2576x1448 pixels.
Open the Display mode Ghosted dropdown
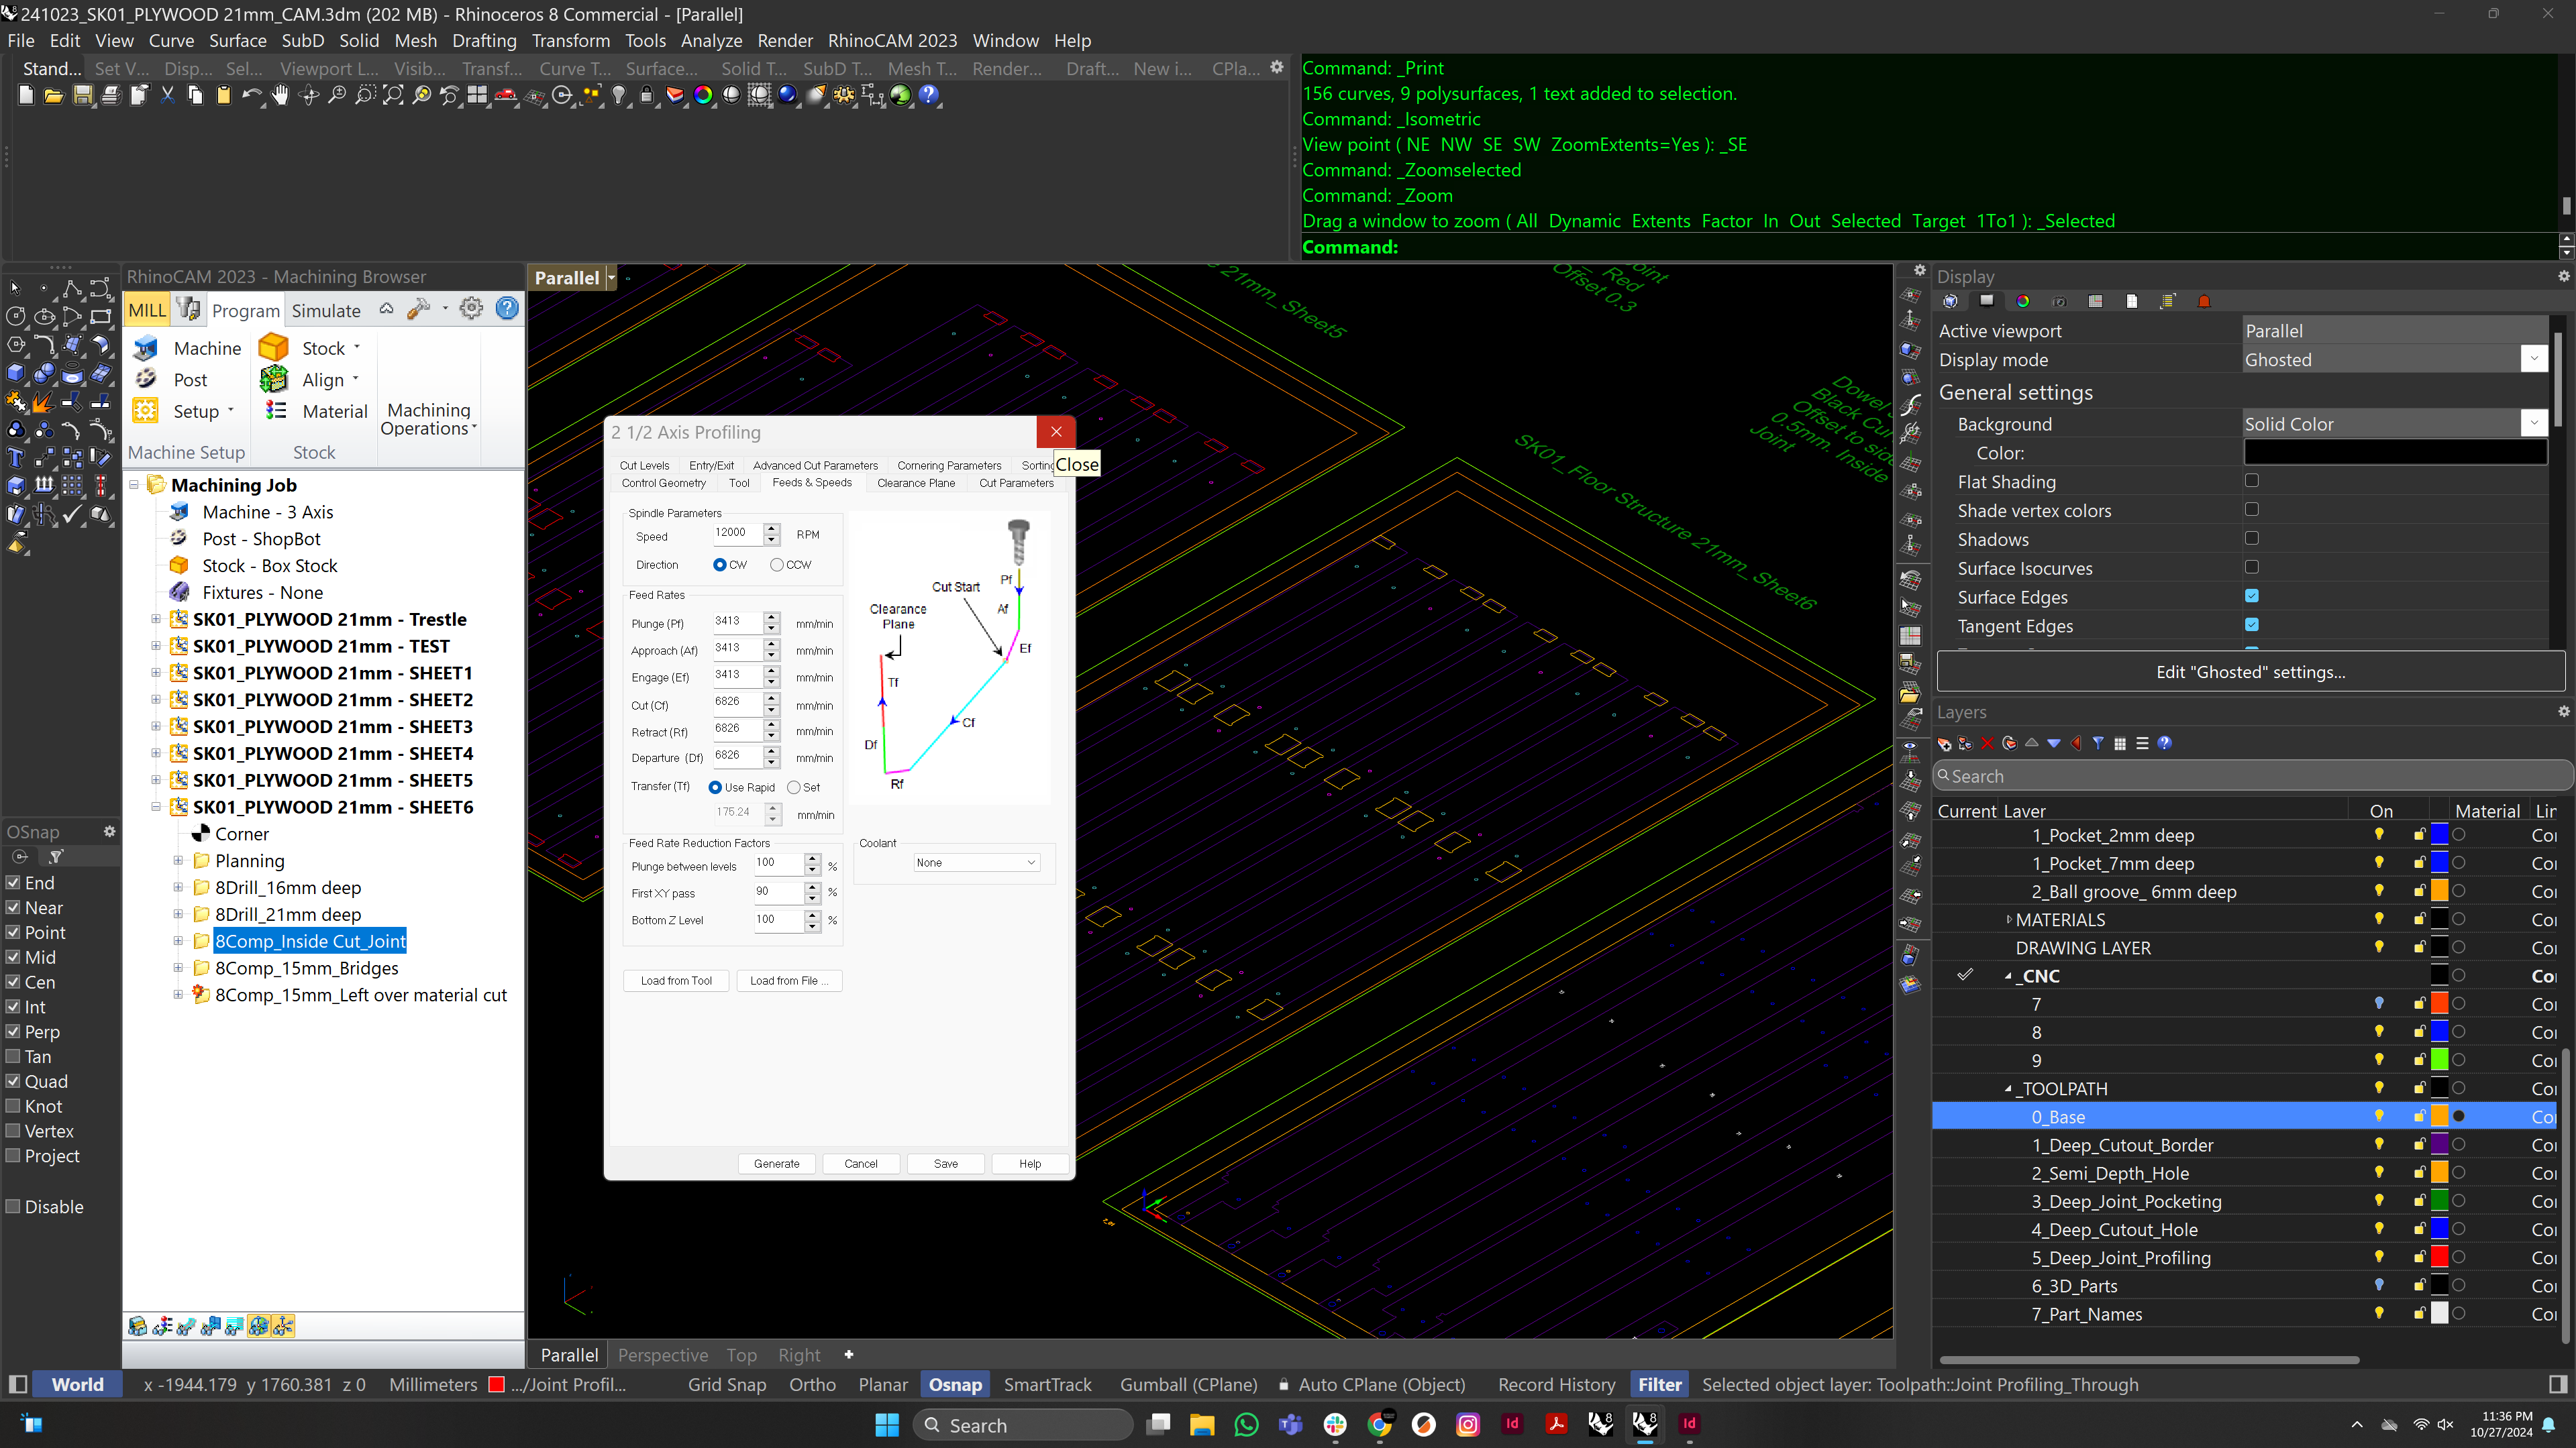click(2533, 359)
